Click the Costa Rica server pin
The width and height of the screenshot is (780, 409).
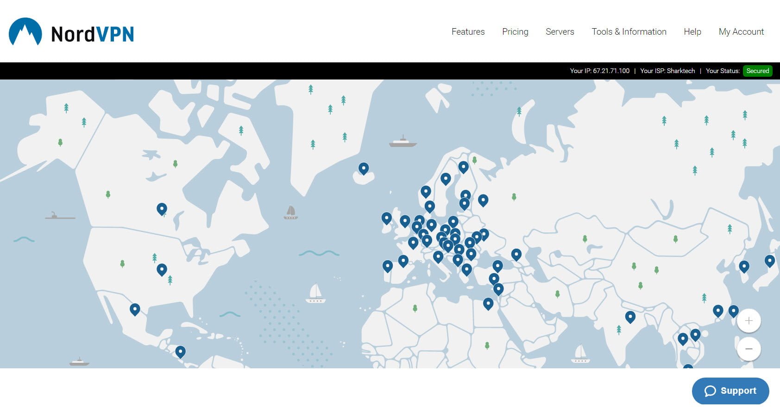[181, 352]
